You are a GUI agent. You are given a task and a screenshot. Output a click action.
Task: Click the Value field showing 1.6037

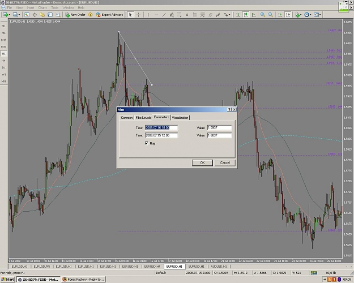point(219,135)
